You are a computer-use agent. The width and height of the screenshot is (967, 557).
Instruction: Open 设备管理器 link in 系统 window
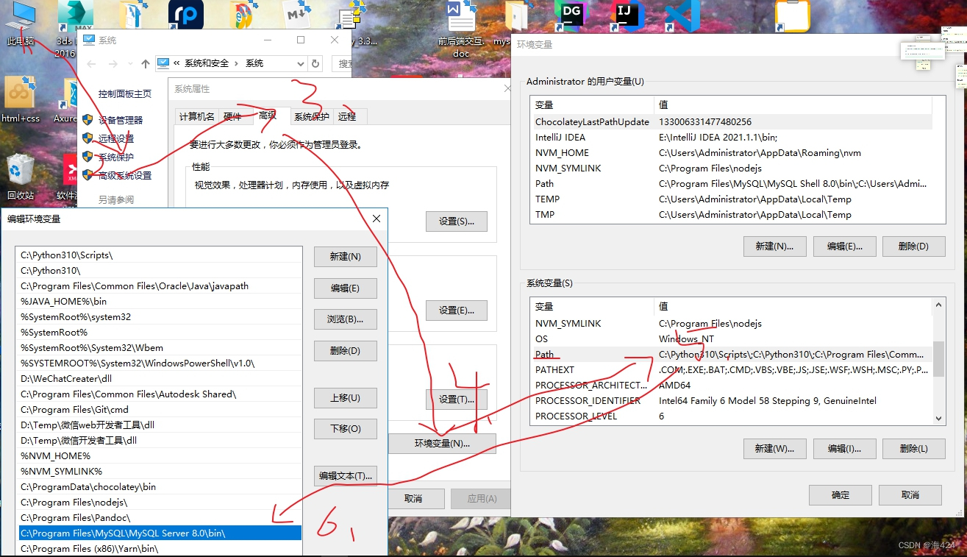tap(121, 120)
